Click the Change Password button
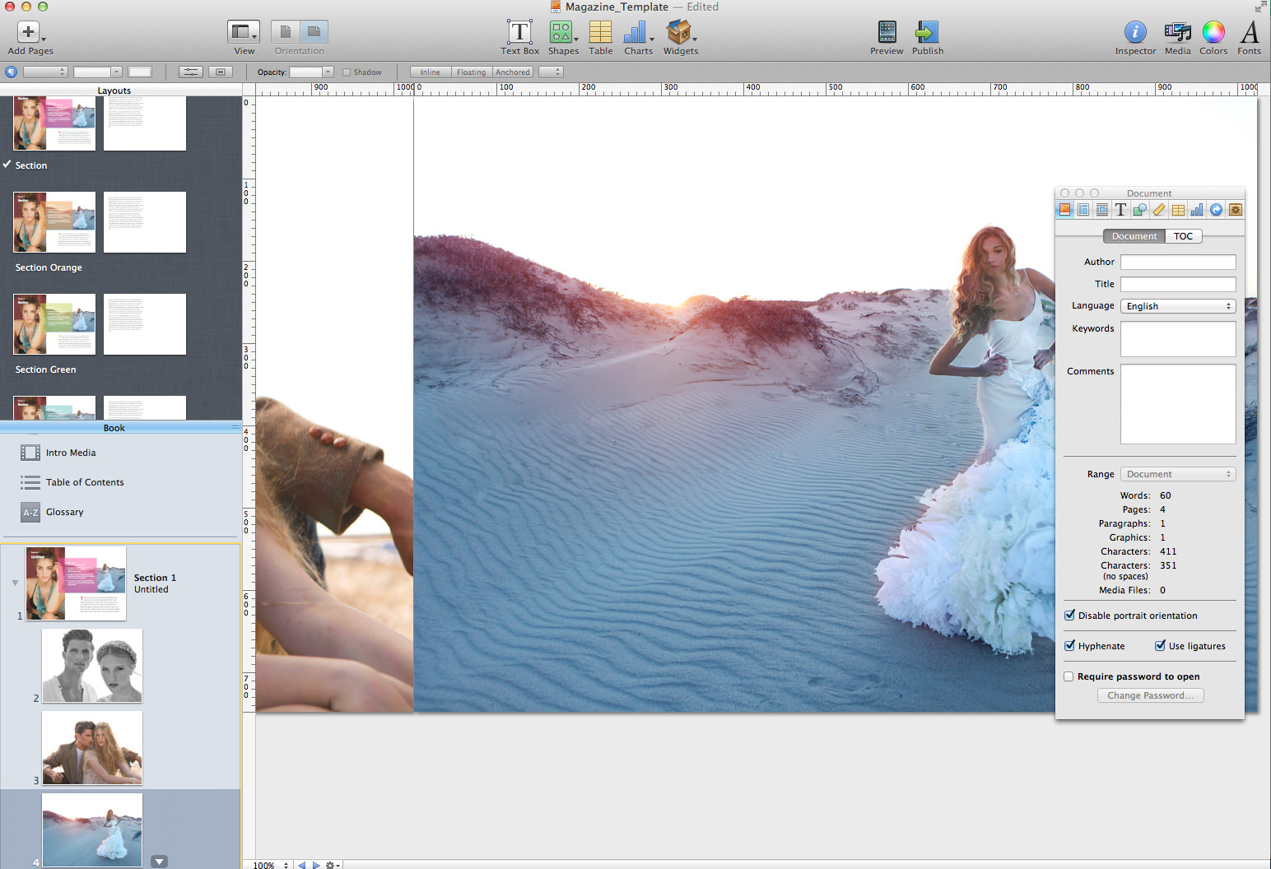 (x=1150, y=695)
